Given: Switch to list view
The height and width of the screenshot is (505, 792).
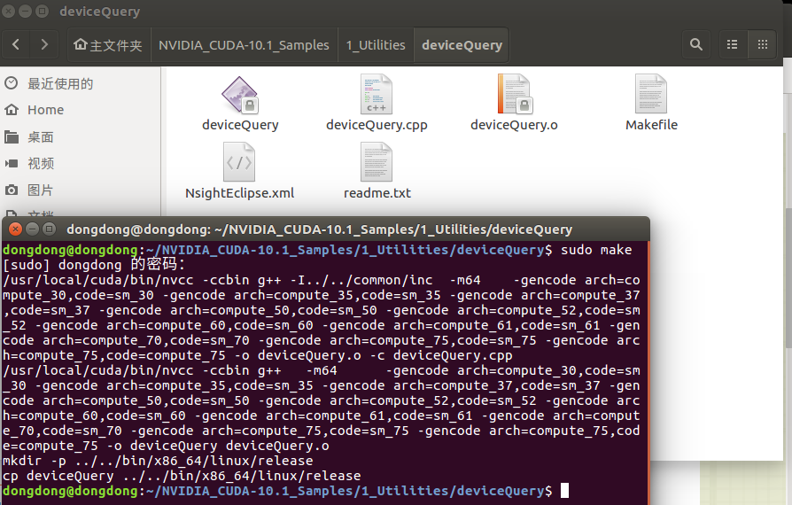Looking at the screenshot, I should pos(732,44).
